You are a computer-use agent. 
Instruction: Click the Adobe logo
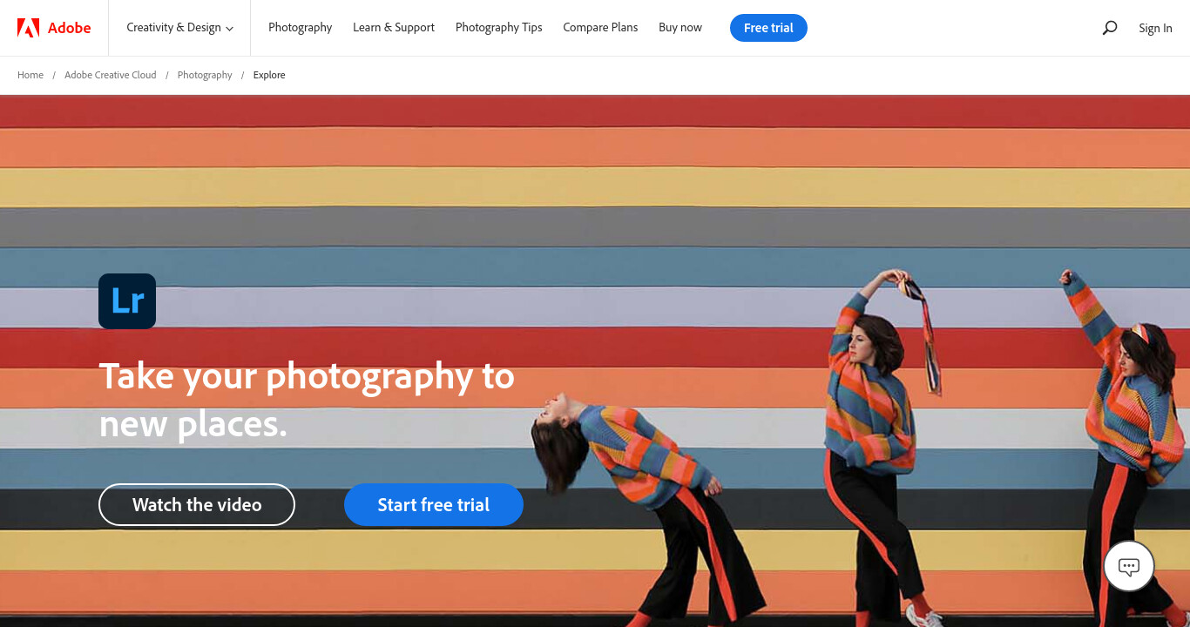click(54, 28)
